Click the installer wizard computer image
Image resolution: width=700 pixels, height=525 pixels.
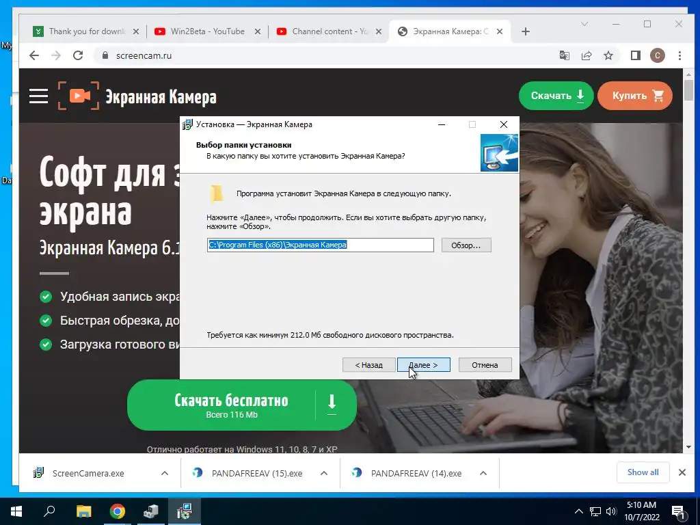click(x=499, y=152)
